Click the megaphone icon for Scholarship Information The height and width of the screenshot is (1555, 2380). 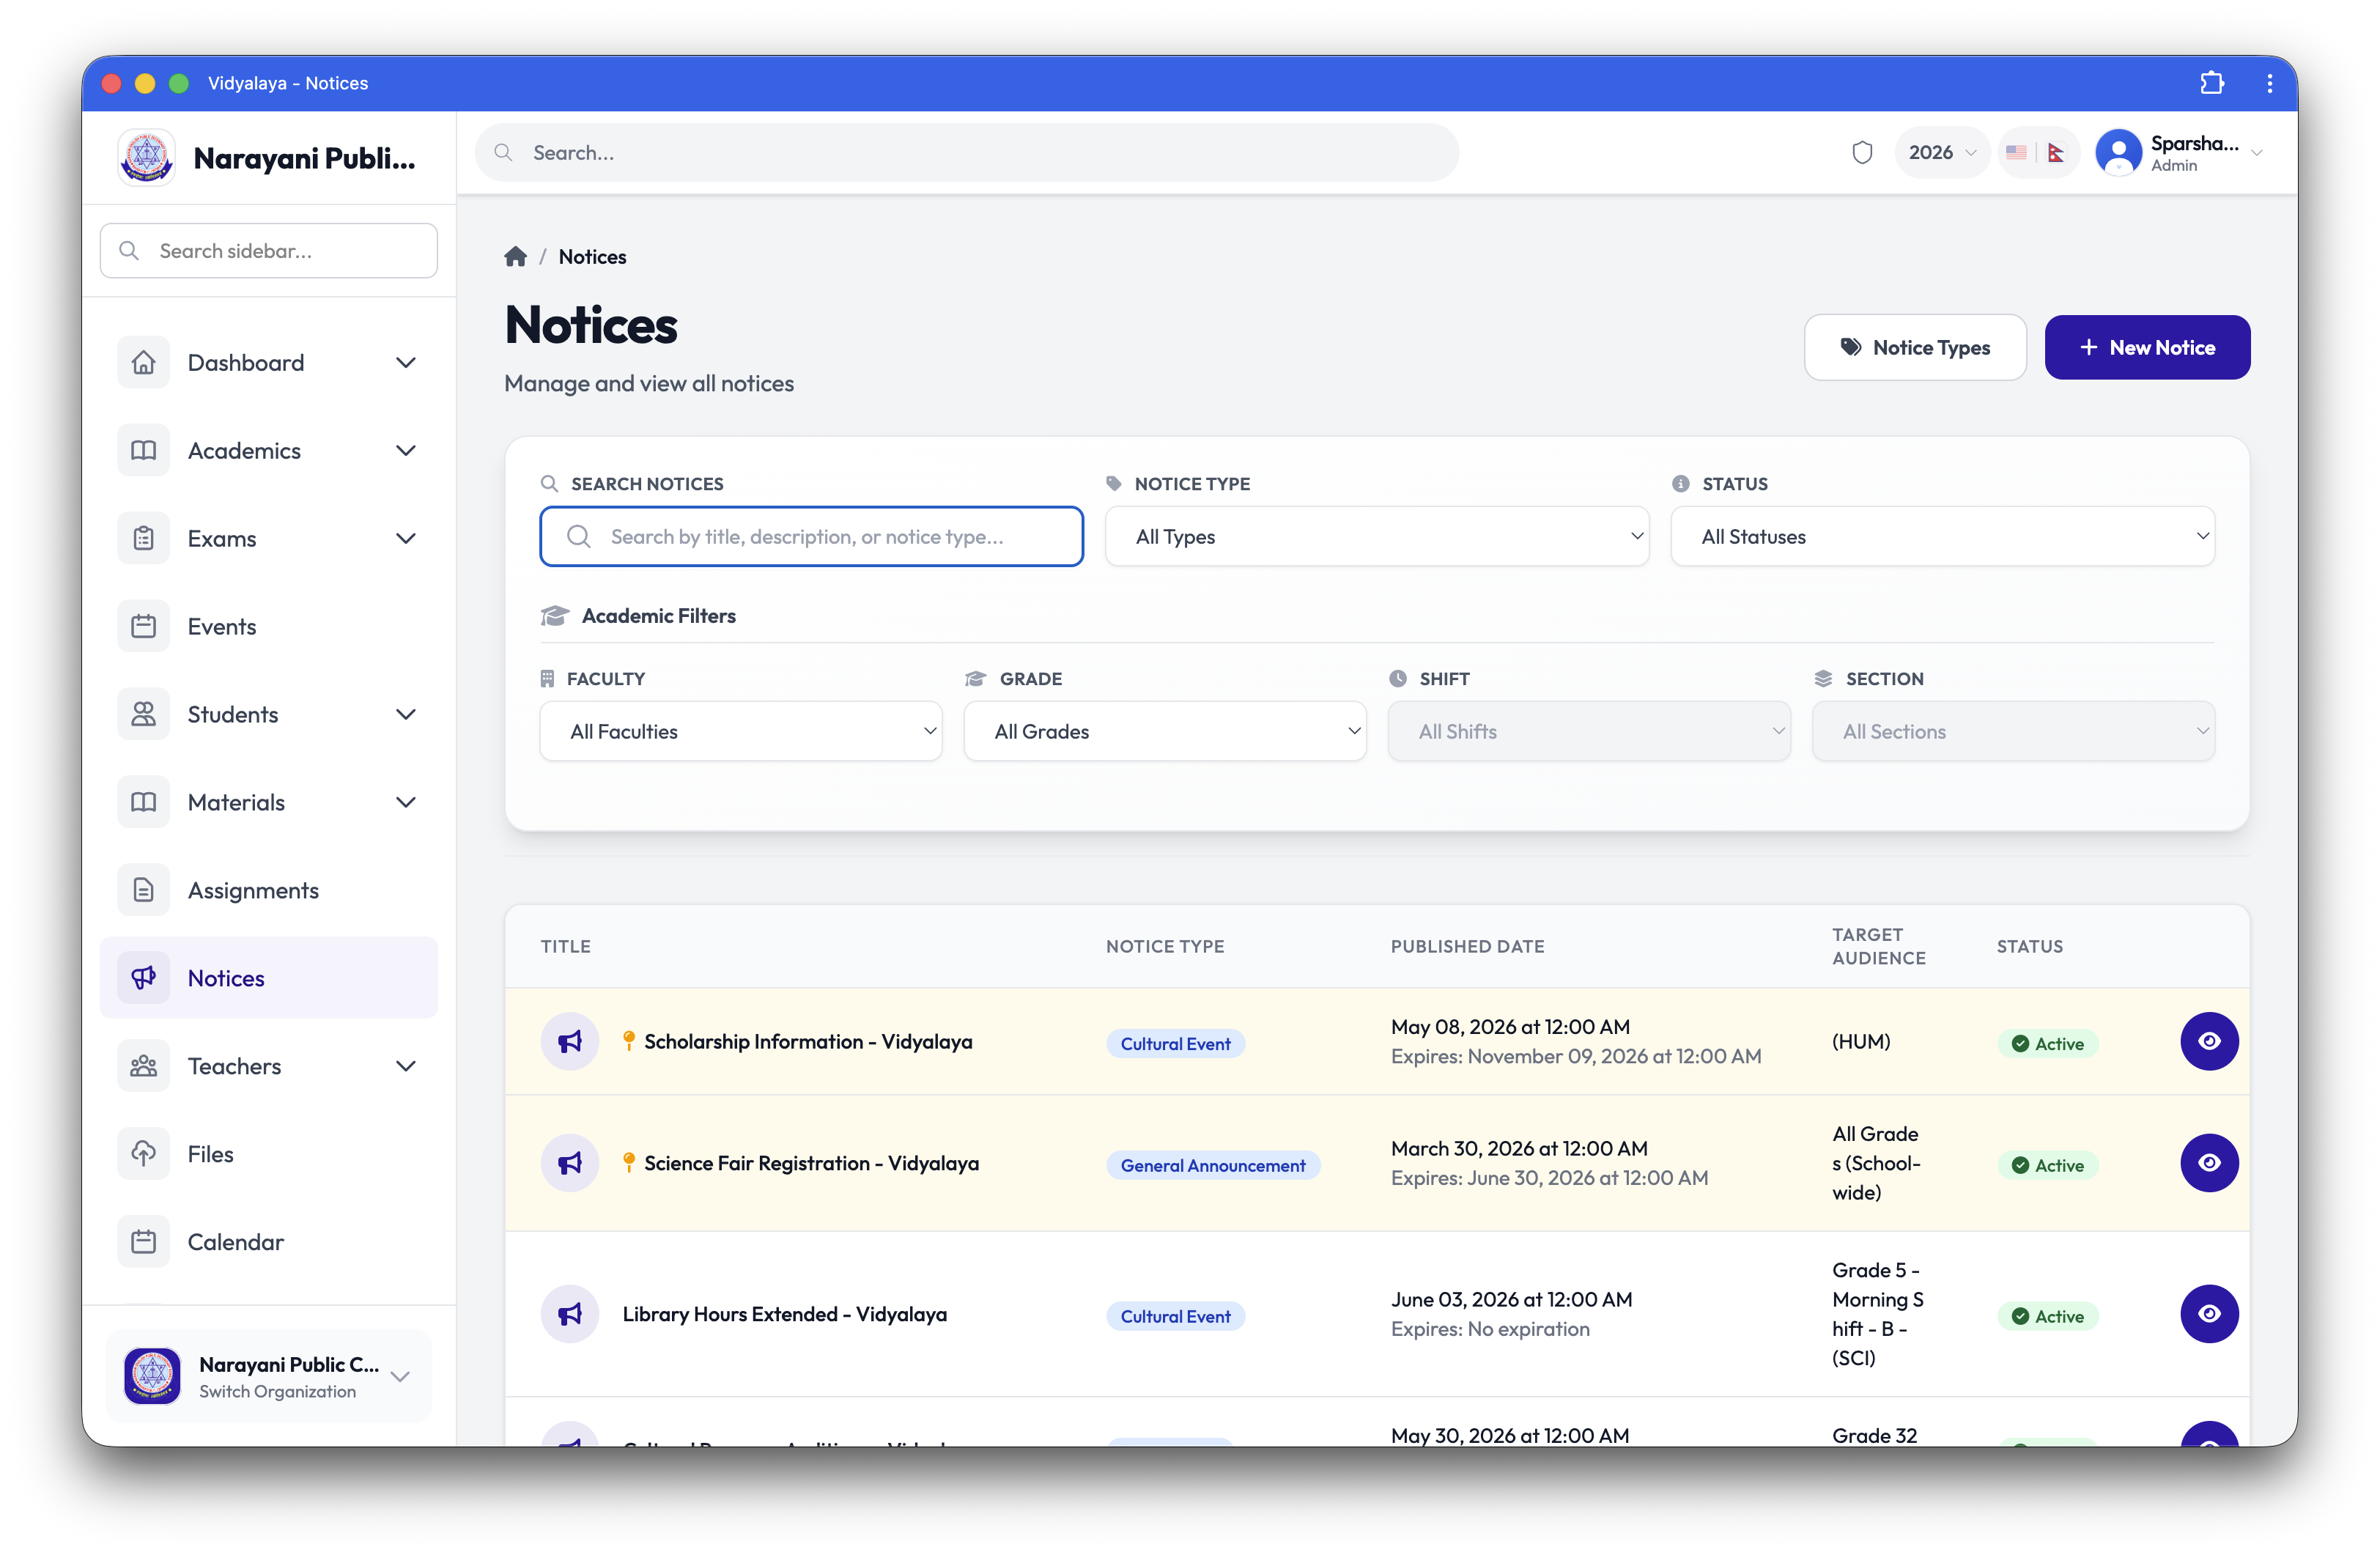(570, 1041)
